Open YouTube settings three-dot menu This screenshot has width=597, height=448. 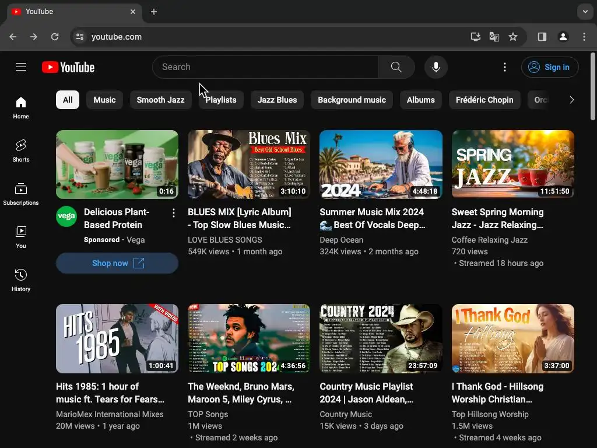(505, 67)
